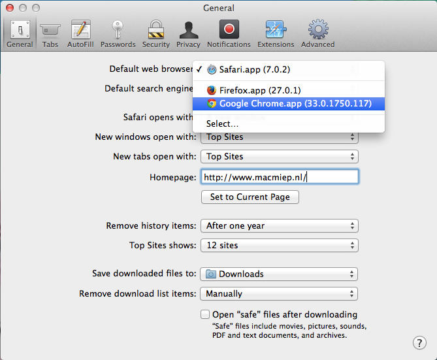Click the Homepage URL text field
This screenshot has width=437, height=360.
280,177
